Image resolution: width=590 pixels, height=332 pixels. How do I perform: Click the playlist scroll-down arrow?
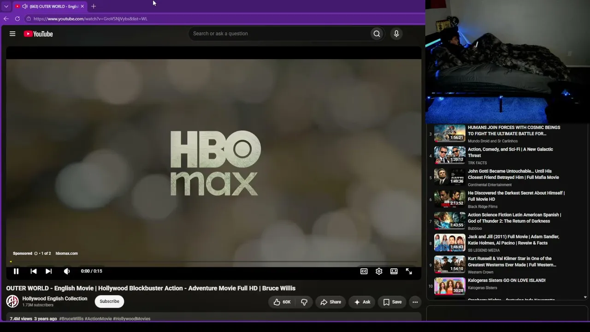pyautogui.click(x=585, y=297)
